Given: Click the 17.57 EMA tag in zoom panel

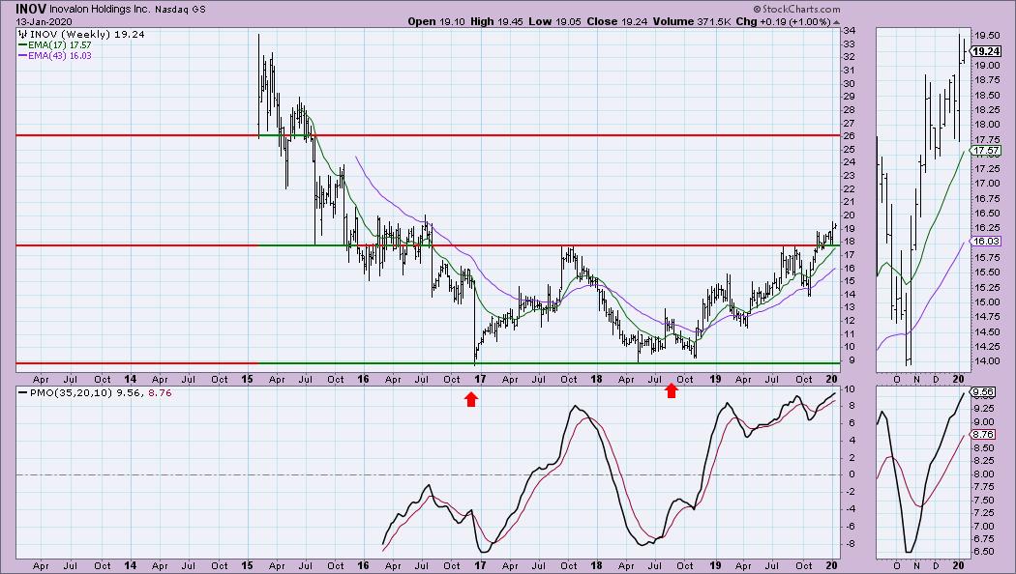Looking at the screenshot, I should 987,150.
